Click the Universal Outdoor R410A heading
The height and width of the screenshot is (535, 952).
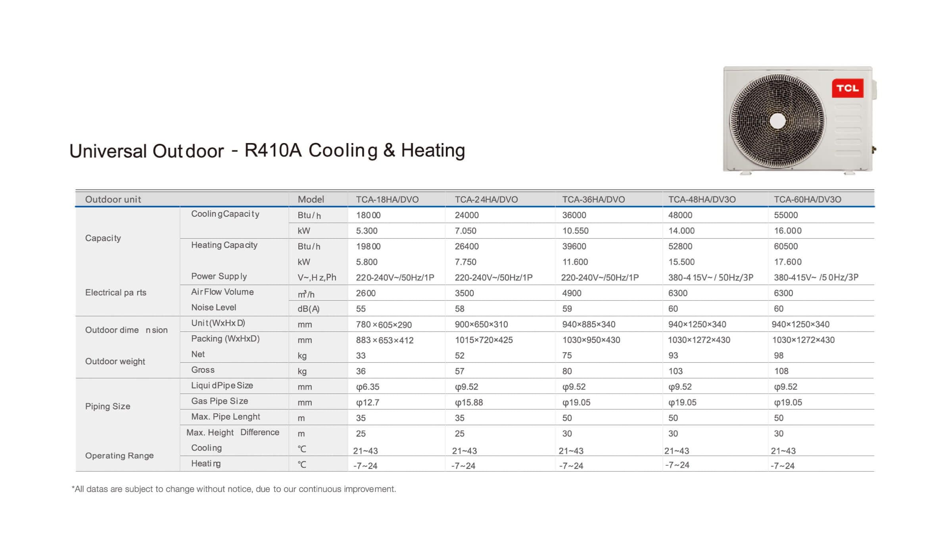pos(267,151)
